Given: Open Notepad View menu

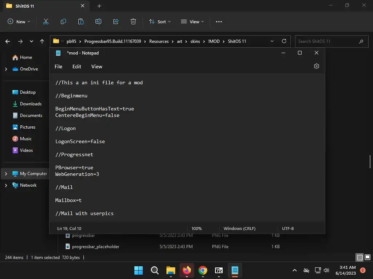Looking at the screenshot, I should [97, 67].
